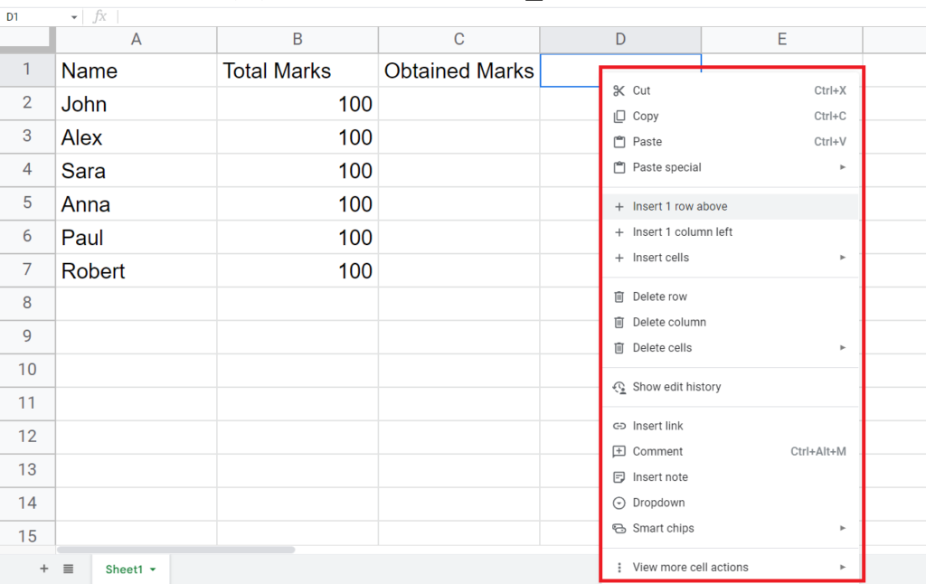Viewport: 926px width, 584px height.
Task: Expand the Delete cells submenu arrow
Action: pyautogui.click(x=843, y=348)
